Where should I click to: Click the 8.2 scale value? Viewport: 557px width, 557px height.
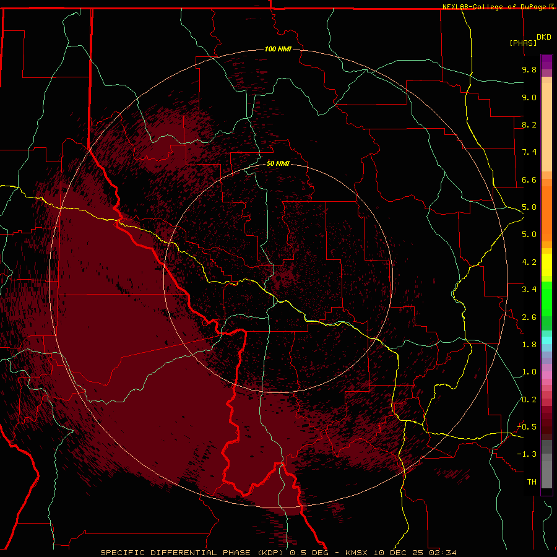pos(529,124)
